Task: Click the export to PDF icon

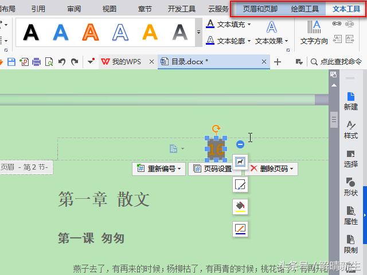Action: coord(24,62)
